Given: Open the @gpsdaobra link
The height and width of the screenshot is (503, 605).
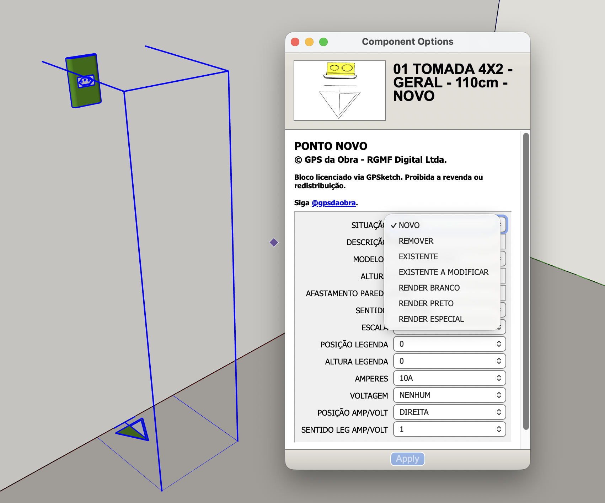Looking at the screenshot, I should click(x=333, y=203).
